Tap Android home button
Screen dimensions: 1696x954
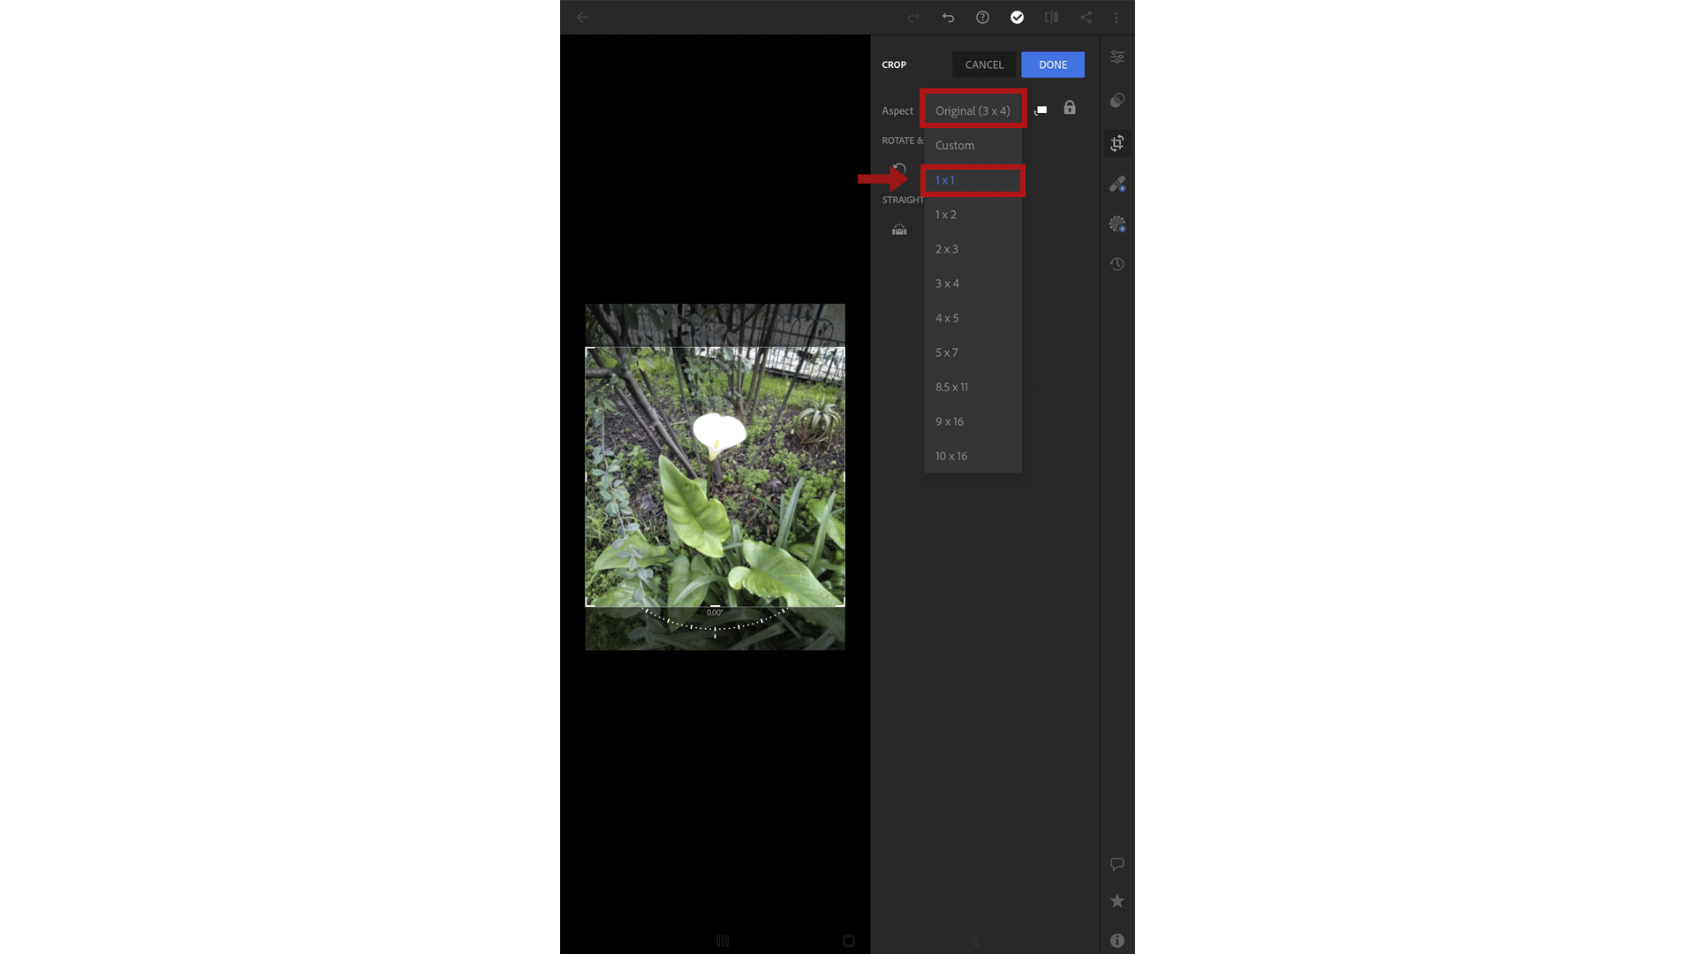pyautogui.click(x=849, y=941)
